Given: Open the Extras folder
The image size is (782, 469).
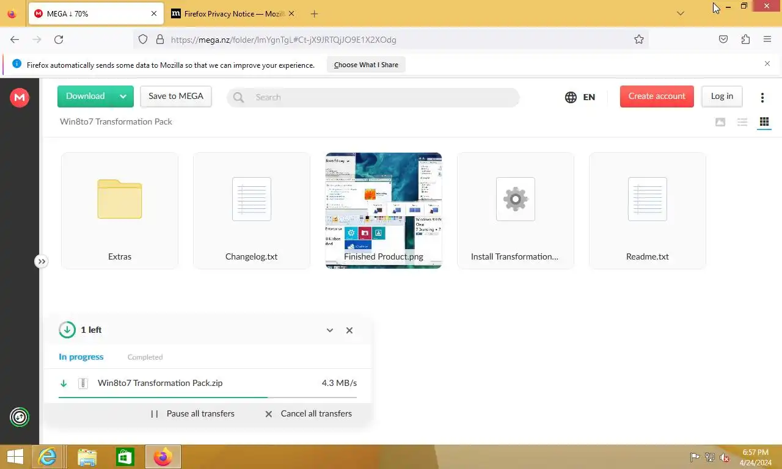Looking at the screenshot, I should click(120, 211).
